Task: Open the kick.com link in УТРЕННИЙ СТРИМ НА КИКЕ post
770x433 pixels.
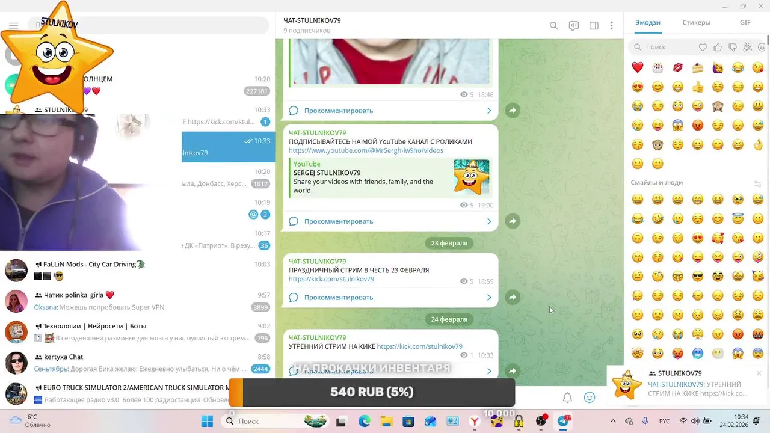Action: 419,346
